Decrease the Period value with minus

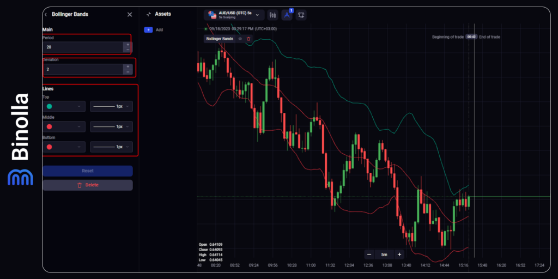(128, 50)
